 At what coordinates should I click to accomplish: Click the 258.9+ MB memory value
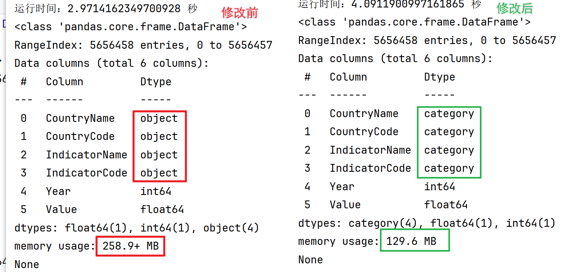130,246
